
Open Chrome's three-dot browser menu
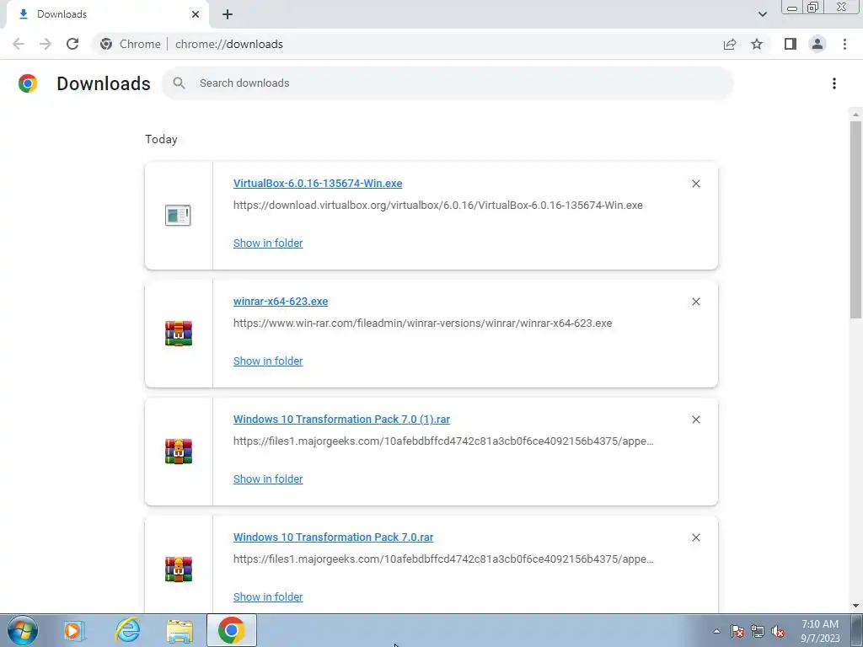pyautogui.click(x=844, y=44)
